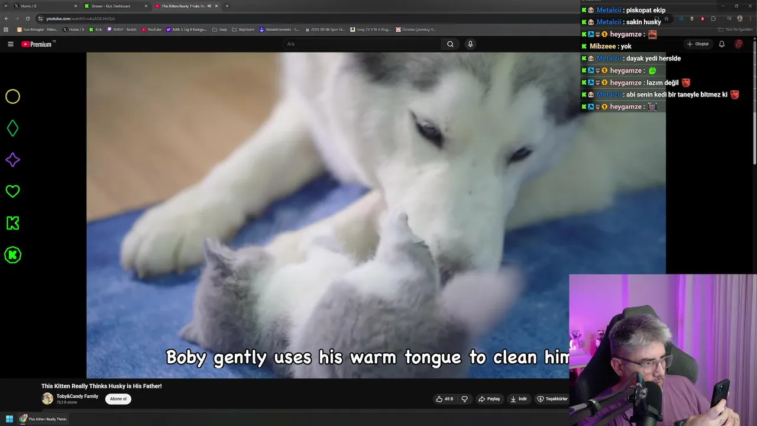The image size is (757, 426).
Task: Open the YouTube account avatar menu
Action: pos(739,44)
